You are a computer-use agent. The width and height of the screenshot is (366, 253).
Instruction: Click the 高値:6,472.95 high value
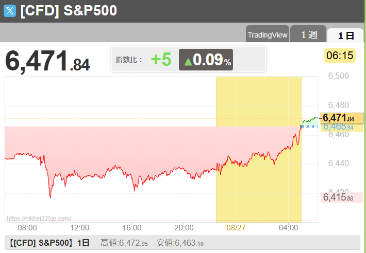(x=124, y=243)
